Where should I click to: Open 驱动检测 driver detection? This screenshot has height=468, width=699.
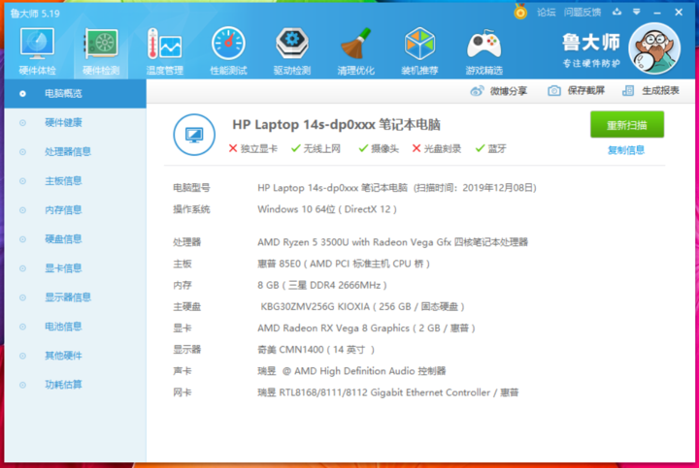(x=292, y=50)
